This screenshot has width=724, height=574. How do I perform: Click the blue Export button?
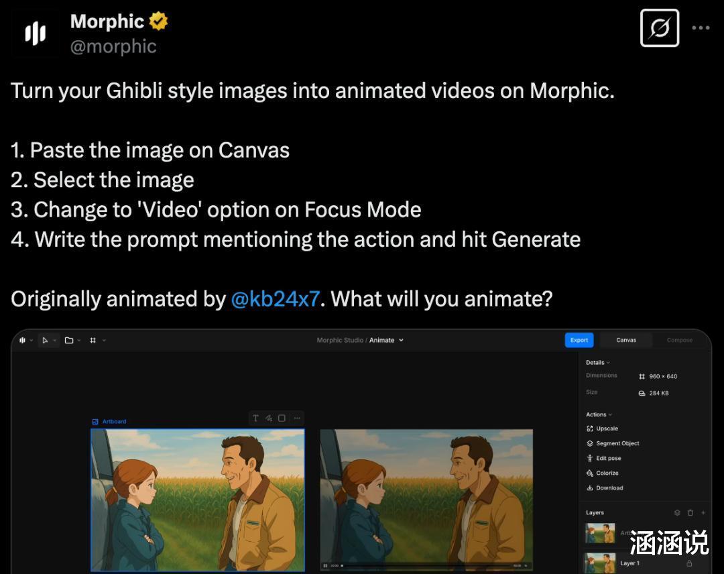point(579,341)
